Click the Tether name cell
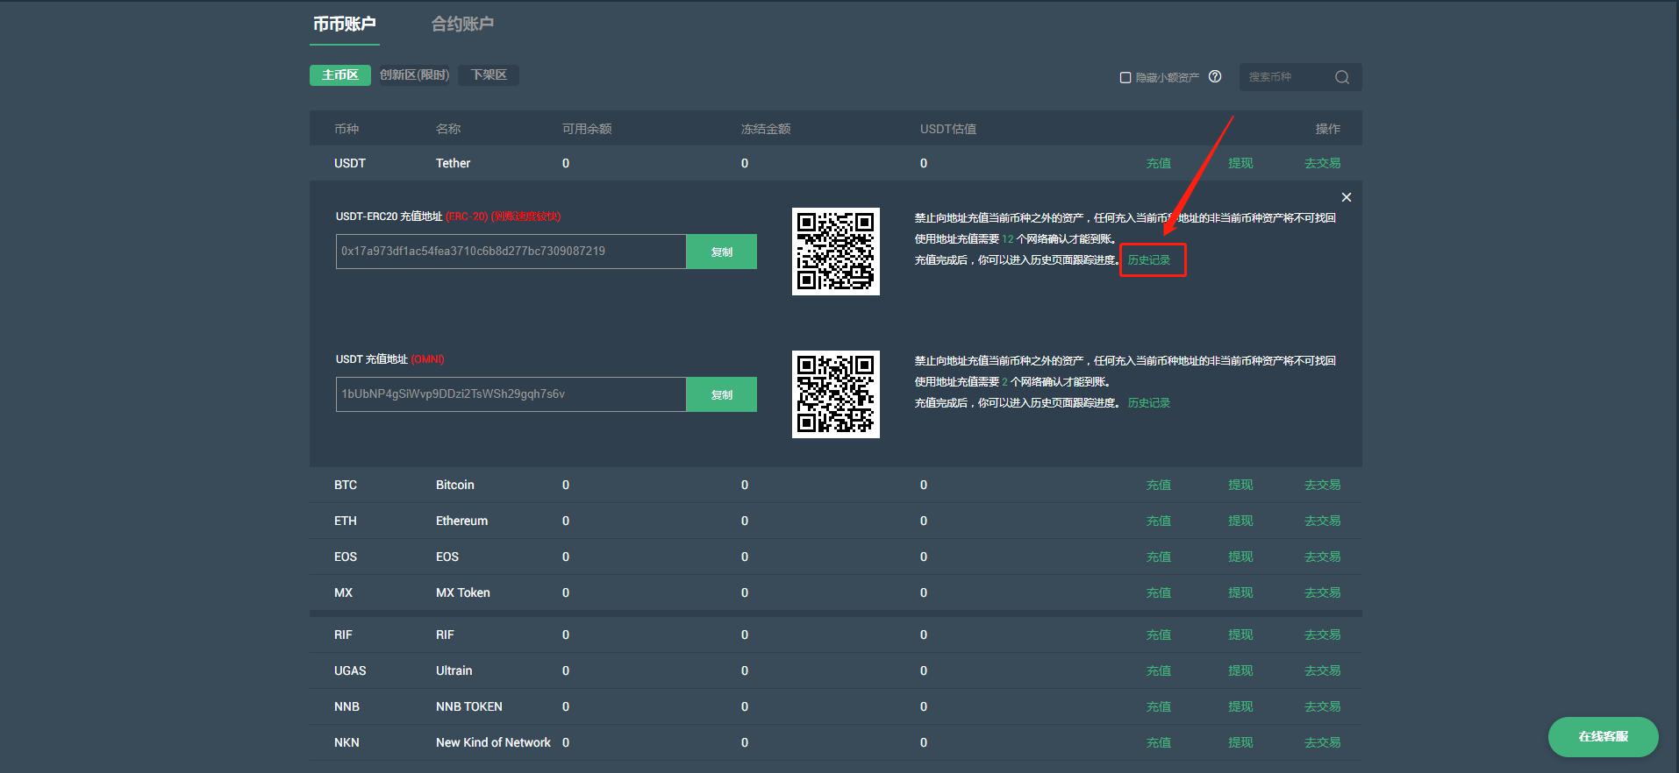 [x=454, y=163]
